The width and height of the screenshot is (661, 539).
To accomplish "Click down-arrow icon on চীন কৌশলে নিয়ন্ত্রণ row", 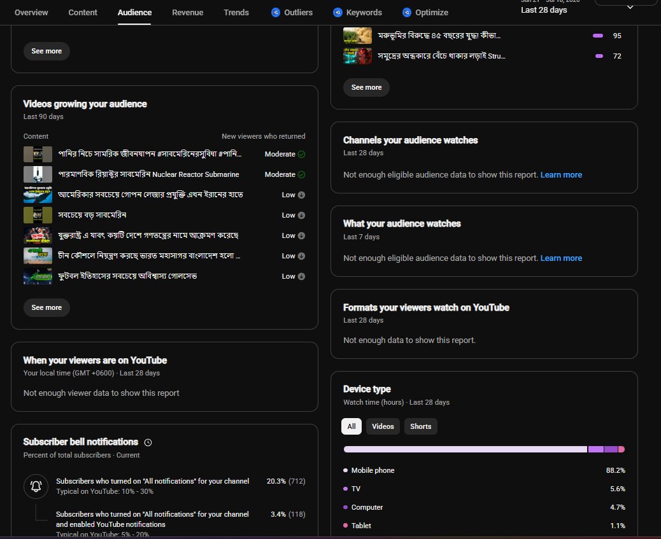I will point(301,256).
